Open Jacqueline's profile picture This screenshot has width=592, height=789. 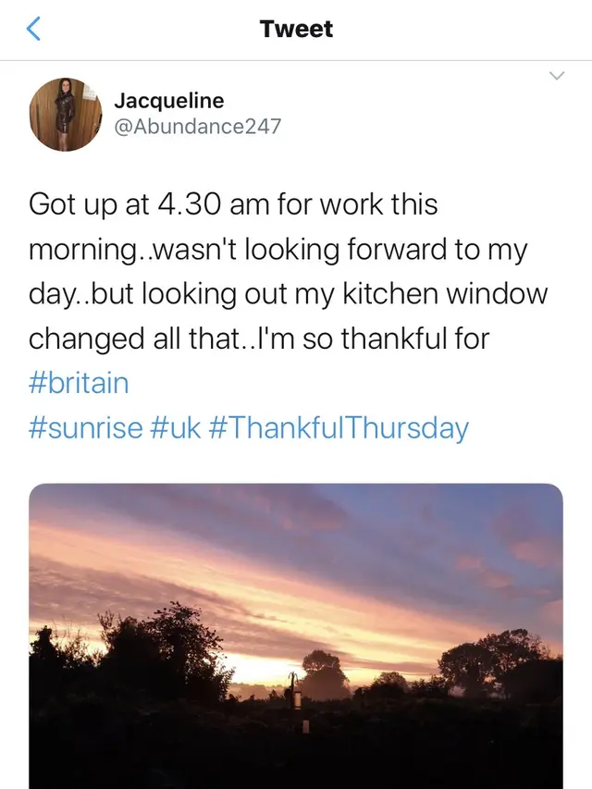pos(66,114)
